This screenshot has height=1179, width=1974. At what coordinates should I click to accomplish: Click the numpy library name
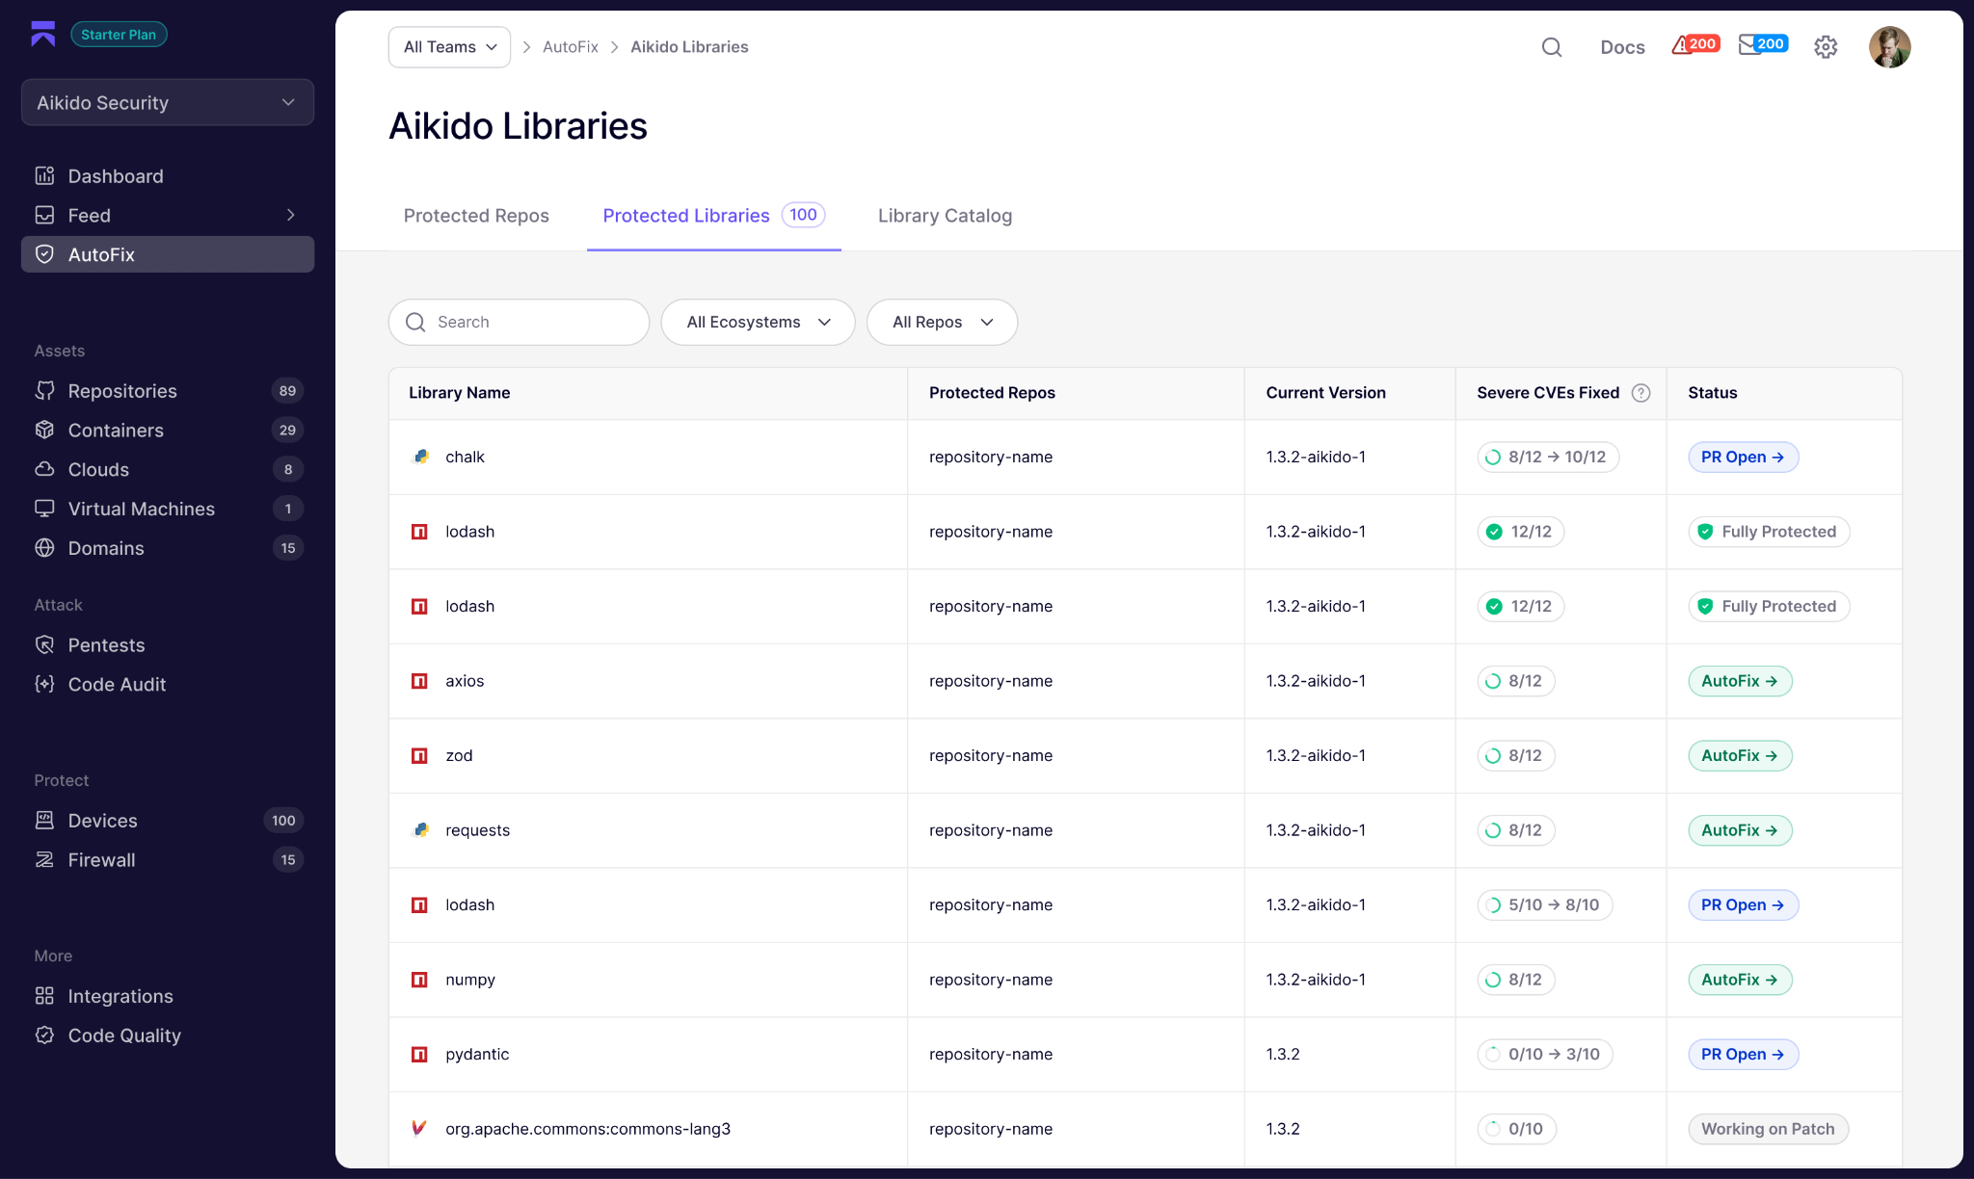tap(470, 980)
